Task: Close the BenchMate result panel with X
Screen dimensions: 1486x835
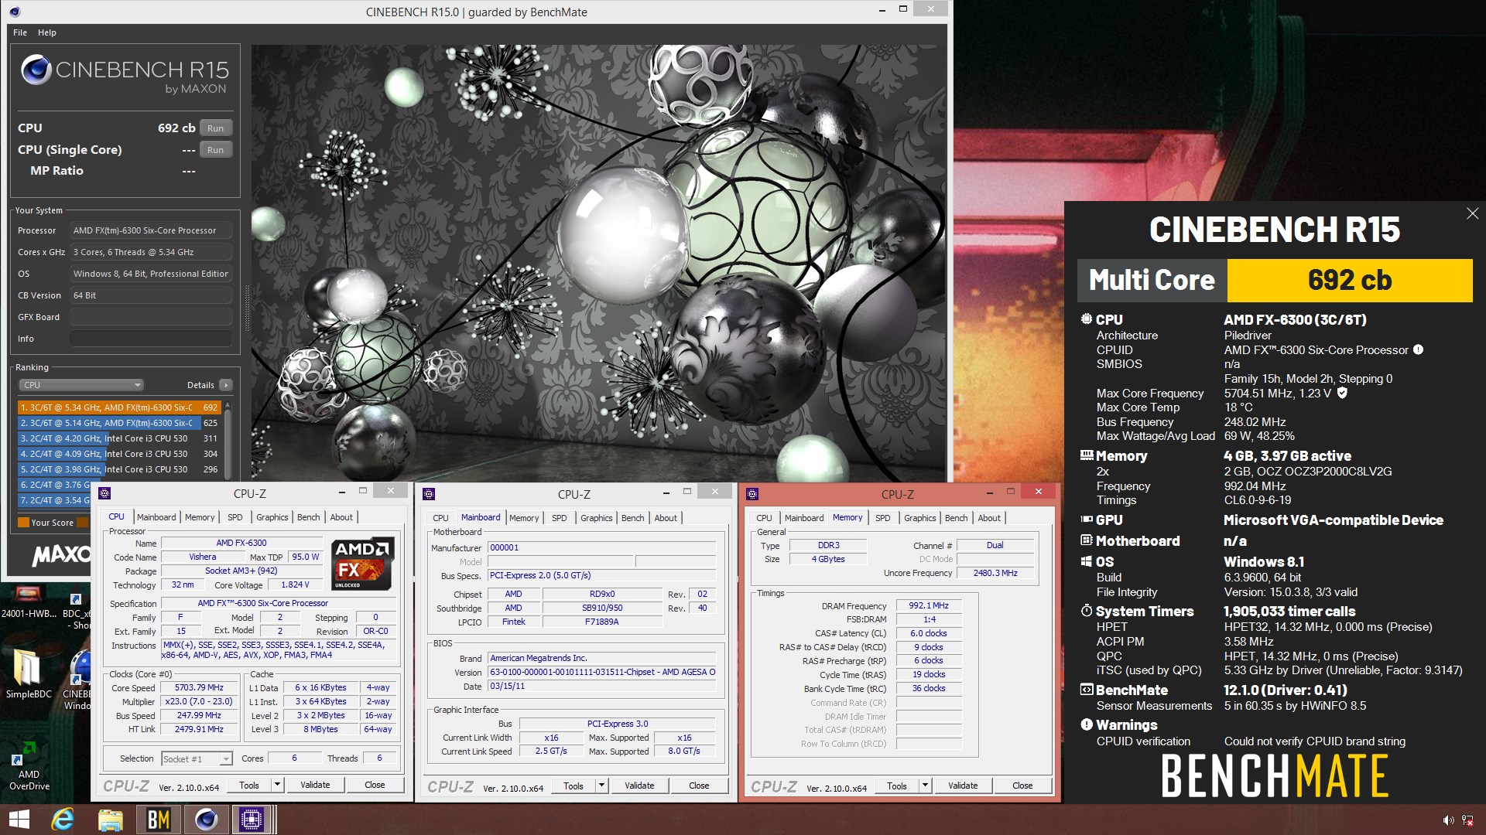Action: tap(1472, 213)
